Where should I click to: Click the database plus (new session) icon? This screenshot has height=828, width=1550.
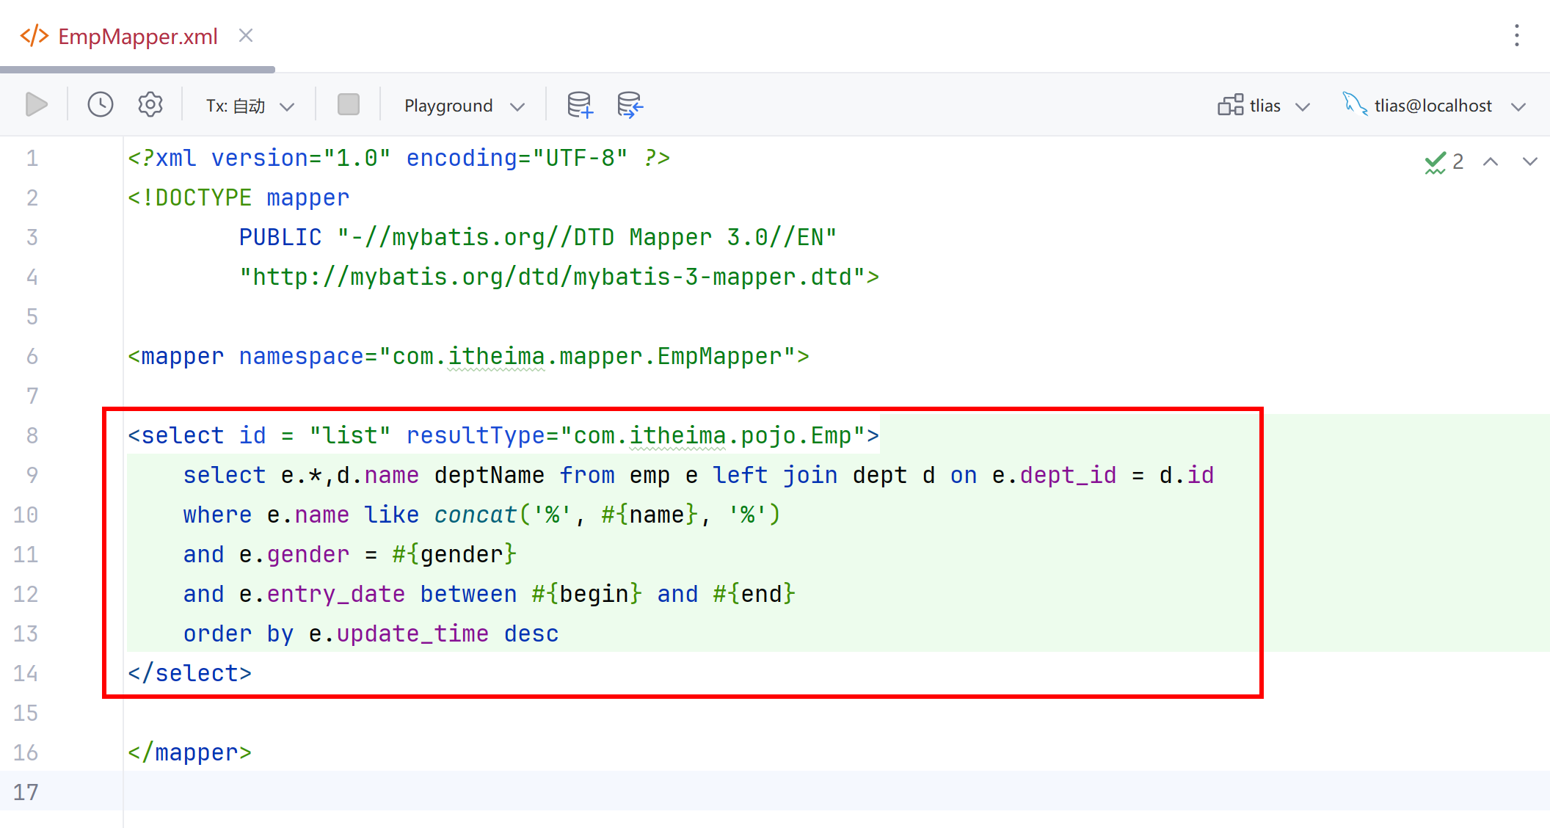coord(580,105)
